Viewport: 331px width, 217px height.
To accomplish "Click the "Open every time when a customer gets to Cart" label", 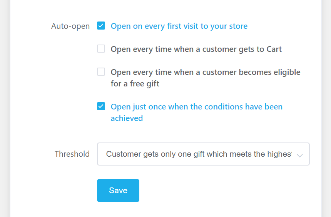I will (x=196, y=49).
